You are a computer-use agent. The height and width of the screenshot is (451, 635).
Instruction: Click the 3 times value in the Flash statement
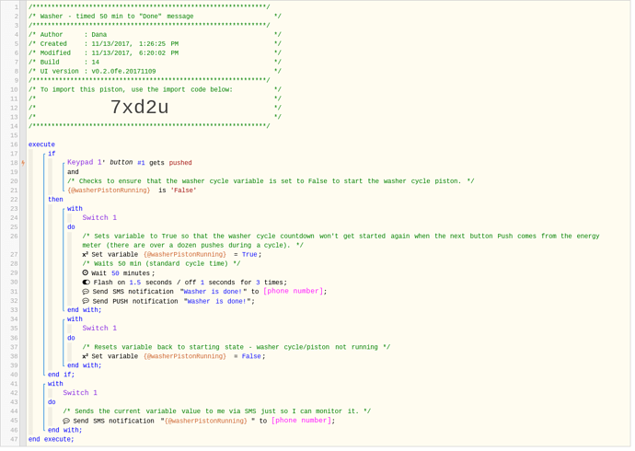(x=258, y=283)
